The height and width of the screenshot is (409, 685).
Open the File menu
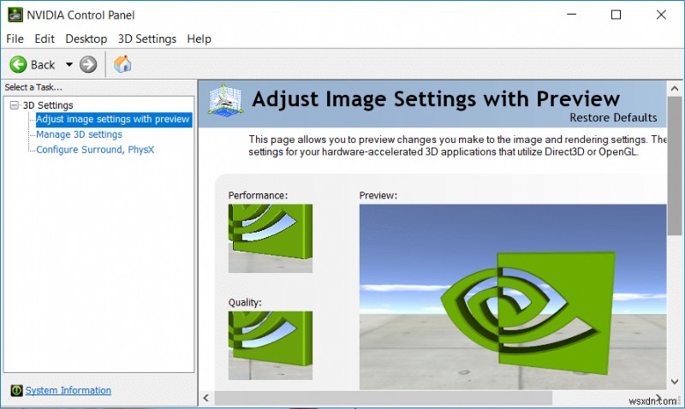click(15, 39)
